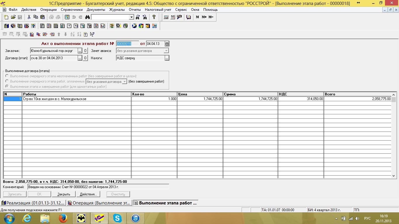Click the Действия... button

(88, 194)
